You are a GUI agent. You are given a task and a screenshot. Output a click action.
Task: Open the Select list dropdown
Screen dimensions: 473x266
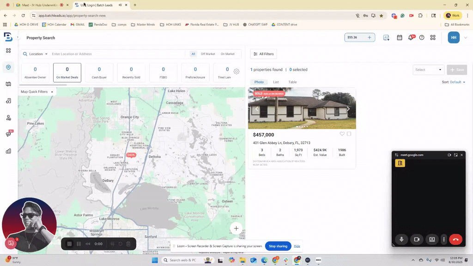428,70
